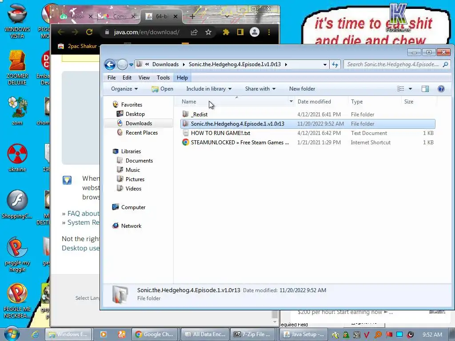Click Downloads in address bar breadcrumb
The width and height of the screenshot is (455, 341).
point(165,64)
